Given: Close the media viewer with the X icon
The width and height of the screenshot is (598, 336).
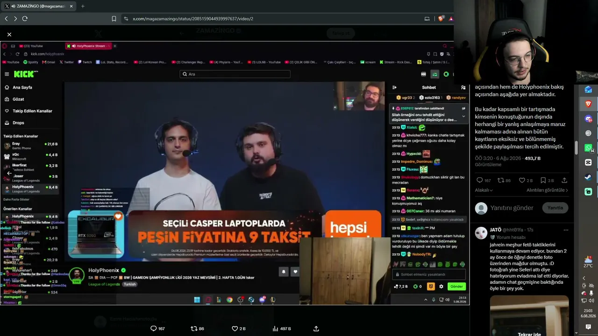Looking at the screenshot, I should pyautogui.click(x=9, y=35).
